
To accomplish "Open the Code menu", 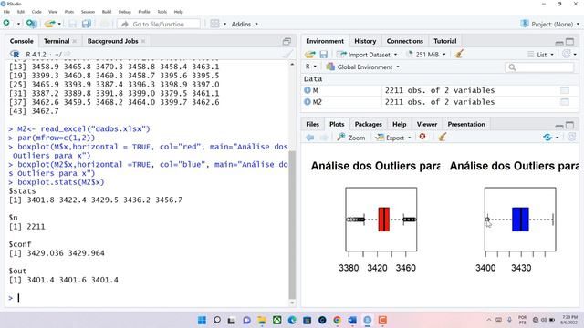I will click(x=36, y=12).
